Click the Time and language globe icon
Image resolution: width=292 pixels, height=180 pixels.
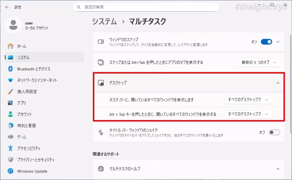point(10,125)
